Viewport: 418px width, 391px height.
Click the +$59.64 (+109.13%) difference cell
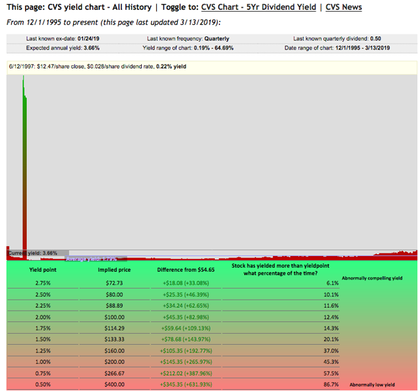click(x=185, y=328)
